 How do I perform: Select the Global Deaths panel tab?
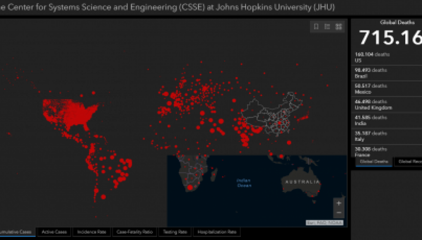click(x=374, y=162)
